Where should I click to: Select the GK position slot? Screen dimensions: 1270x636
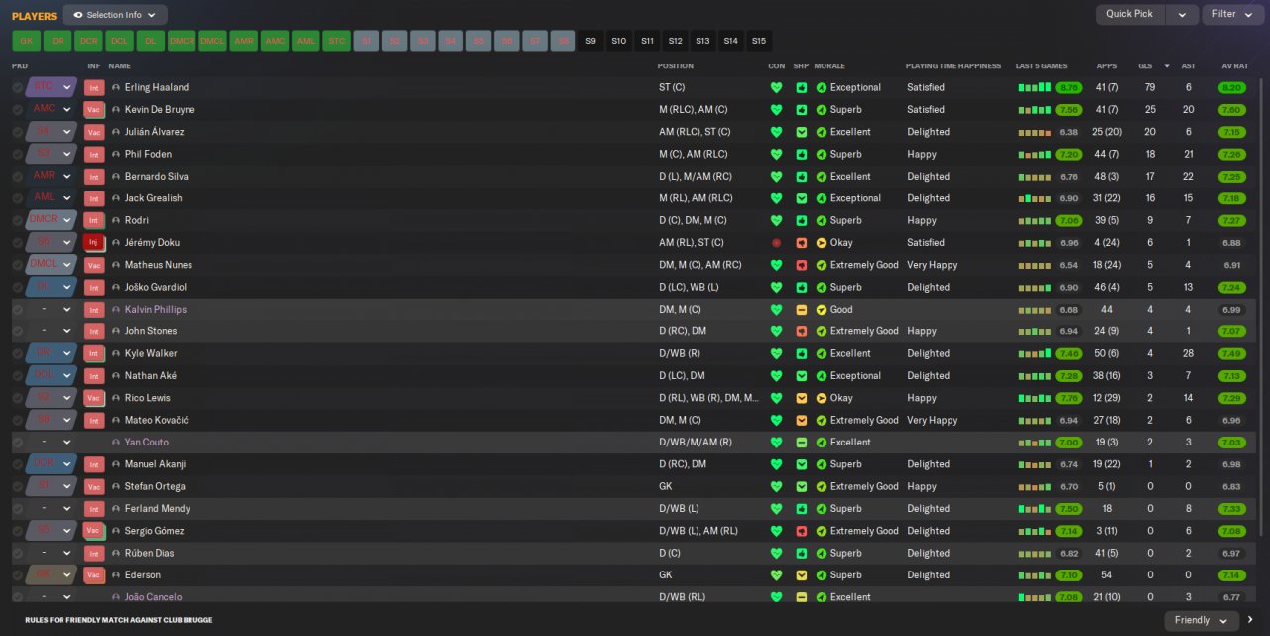coord(26,41)
